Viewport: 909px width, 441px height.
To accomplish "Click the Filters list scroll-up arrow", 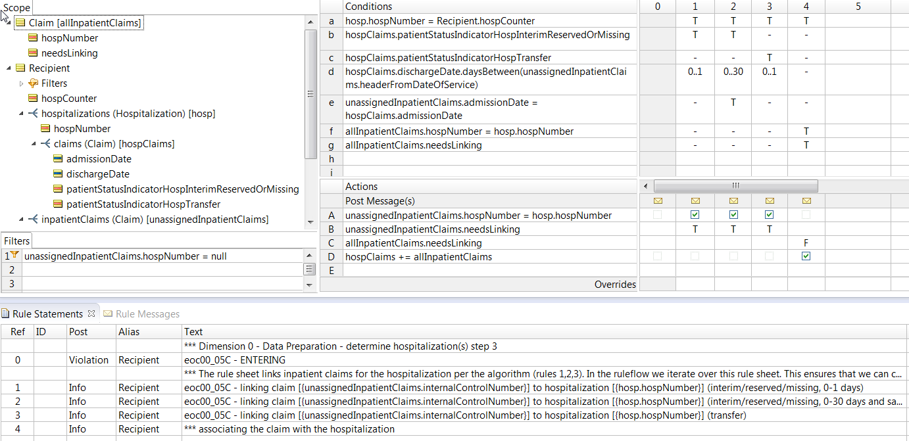I will [310, 254].
